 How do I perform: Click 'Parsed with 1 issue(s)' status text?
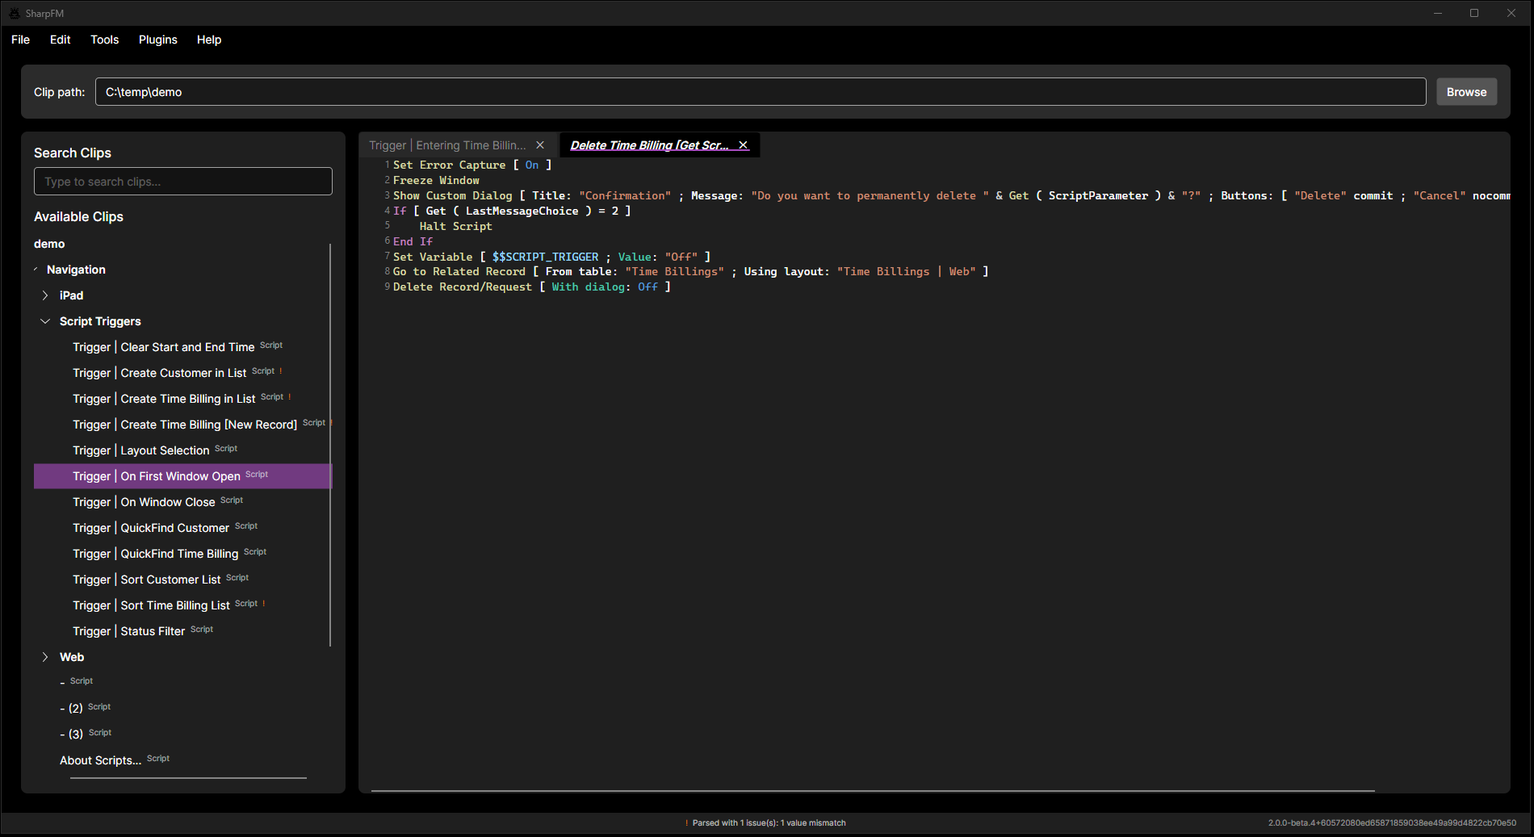769,823
